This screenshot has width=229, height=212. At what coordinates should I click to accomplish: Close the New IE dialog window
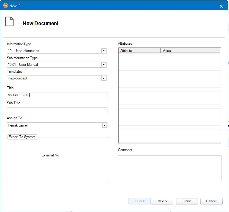coord(221,6)
